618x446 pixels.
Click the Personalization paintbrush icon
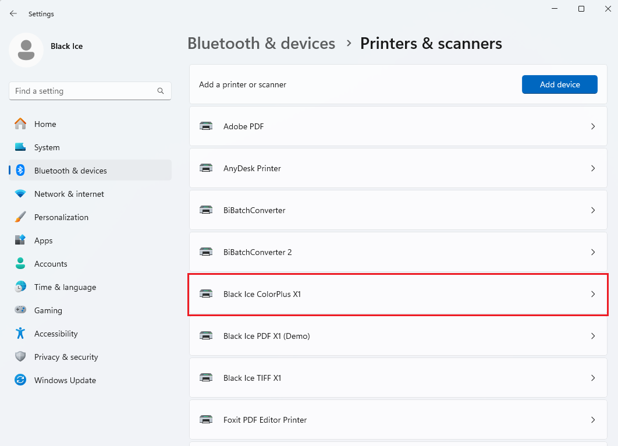pyautogui.click(x=20, y=217)
